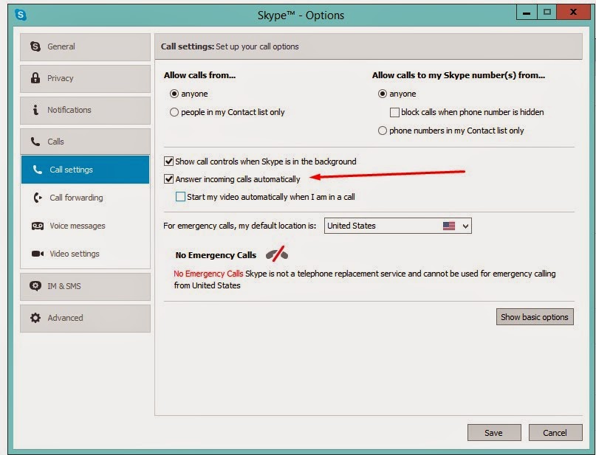
Task: Close the Skype Options window
Action: coord(573,13)
